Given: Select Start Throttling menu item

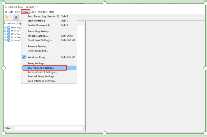Looking at the screenshot, I should [x=49, y=21].
